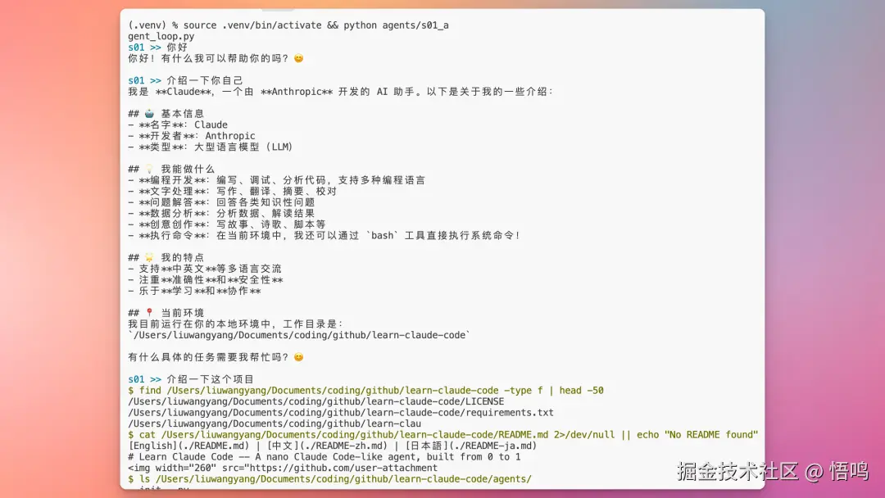885x498 pixels.
Task: Click the "$ find ... -type f | head -50" command
Action: click(365, 390)
